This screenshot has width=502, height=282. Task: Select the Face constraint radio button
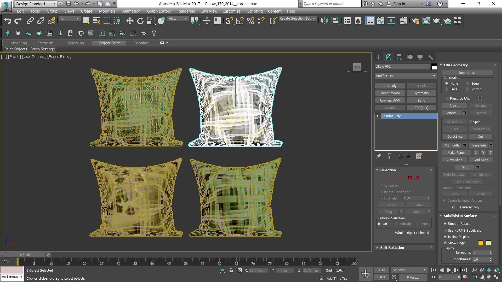point(447,89)
